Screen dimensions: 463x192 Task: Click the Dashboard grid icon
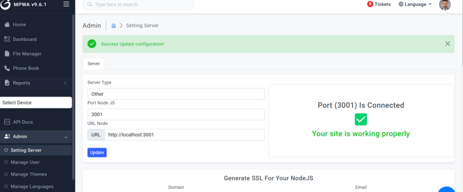pyautogui.click(x=7, y=39)
